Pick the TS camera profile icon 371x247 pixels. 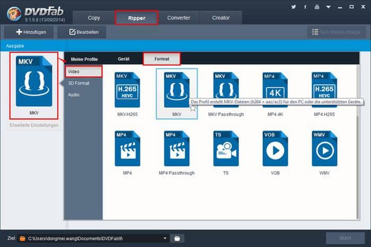click(226, 148)
